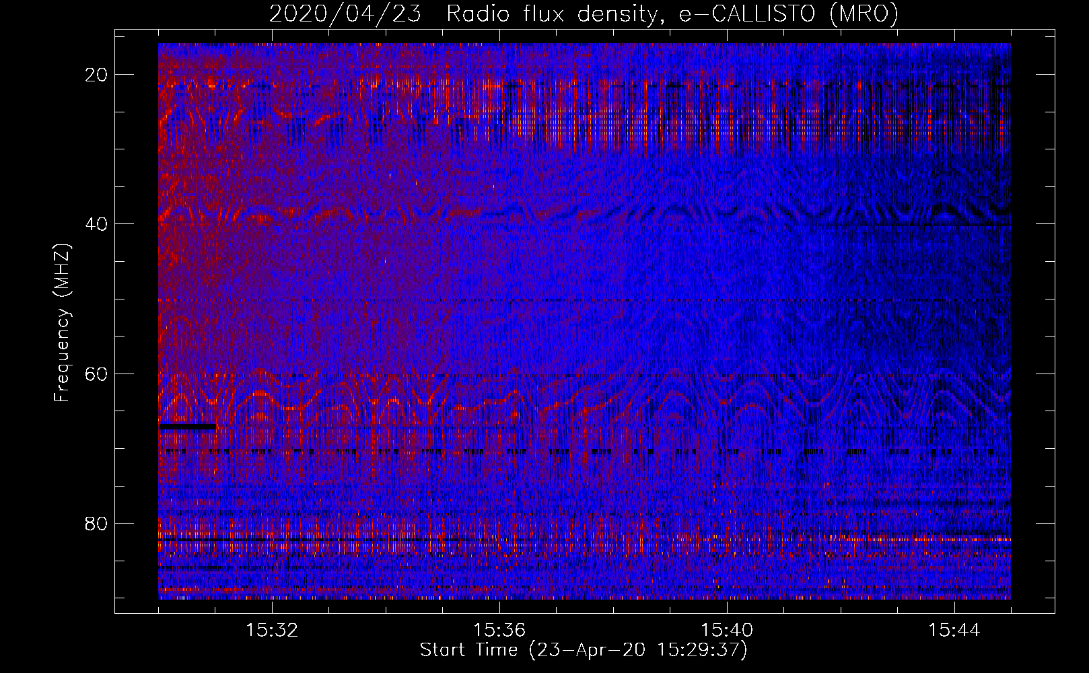
Task: Click the plot title "Radio flux density, e-CALLISTO (MRO)"
Action: [672, 14]
